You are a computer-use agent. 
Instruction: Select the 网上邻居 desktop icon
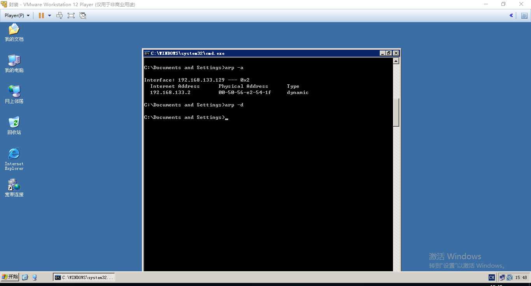point(14,95)
